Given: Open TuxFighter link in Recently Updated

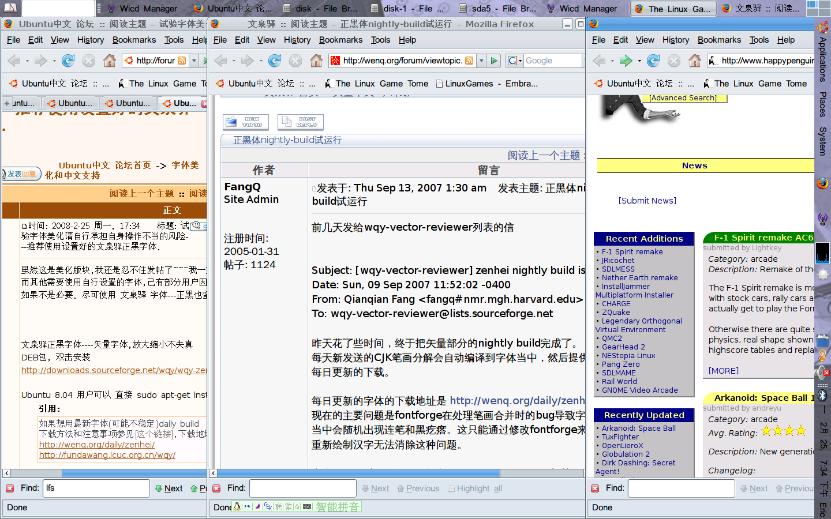Looking at the screenshot, I should [620, 437].
